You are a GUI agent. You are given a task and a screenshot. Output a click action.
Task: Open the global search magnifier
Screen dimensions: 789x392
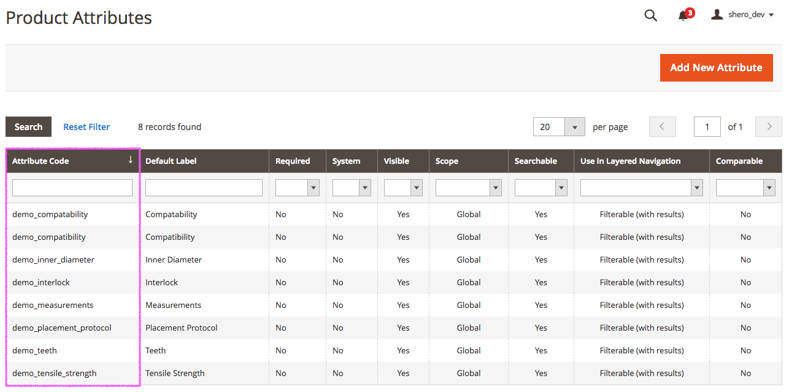tap(650, 15)
